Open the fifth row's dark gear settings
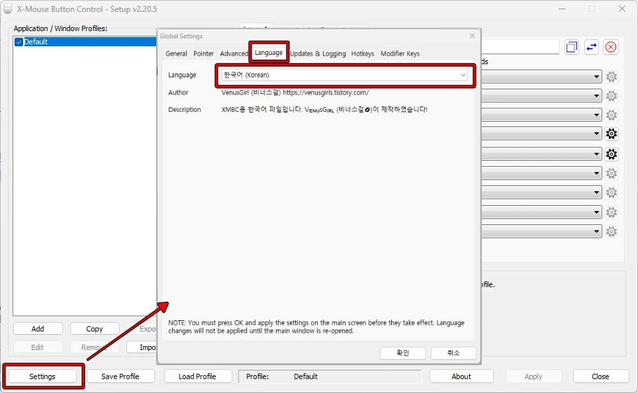 click(611, 154)
